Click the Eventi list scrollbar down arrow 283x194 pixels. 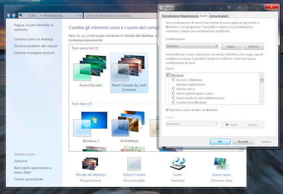(x=262, y=102)
